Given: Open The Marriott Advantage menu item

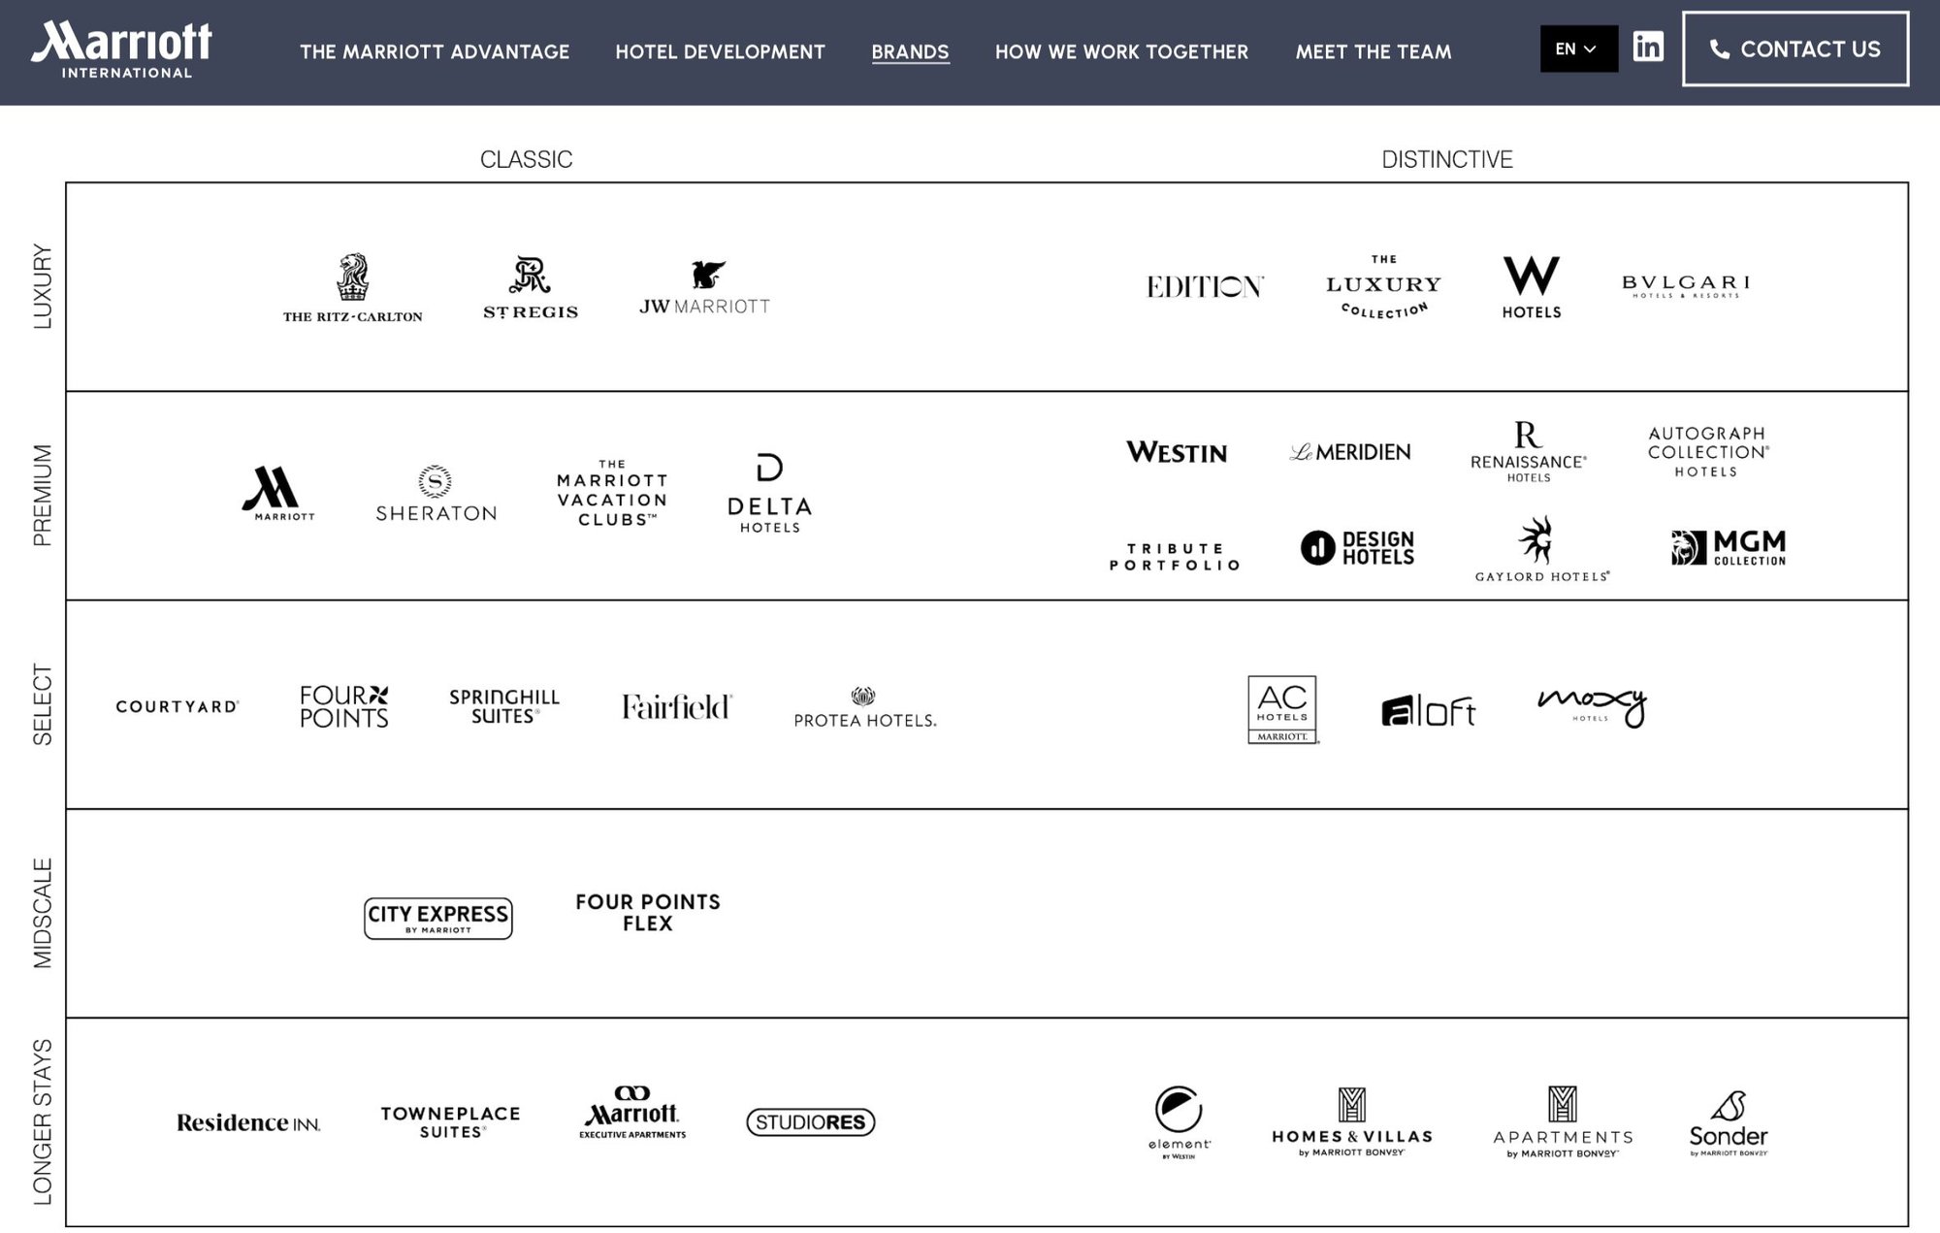Looking at the screenshot, I should pos(435,51).
